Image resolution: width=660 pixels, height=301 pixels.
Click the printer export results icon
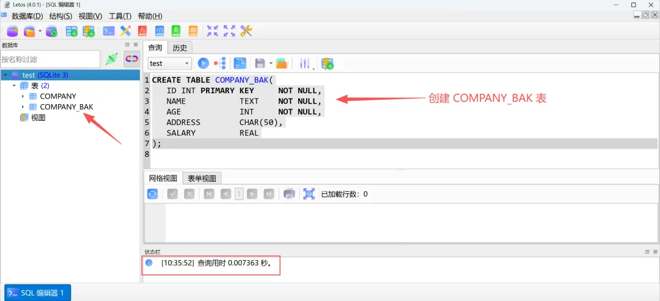coord(289,194)
